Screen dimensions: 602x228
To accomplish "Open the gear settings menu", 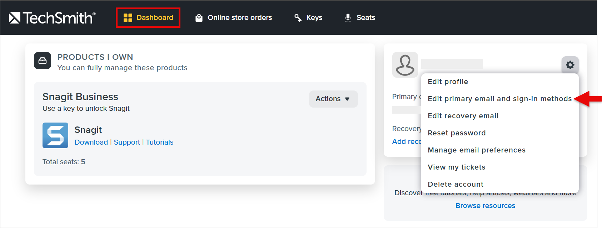I will [570, 65].
